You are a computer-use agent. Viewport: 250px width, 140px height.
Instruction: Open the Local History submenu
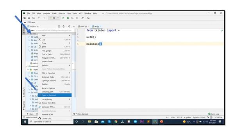tap(55, 100)
